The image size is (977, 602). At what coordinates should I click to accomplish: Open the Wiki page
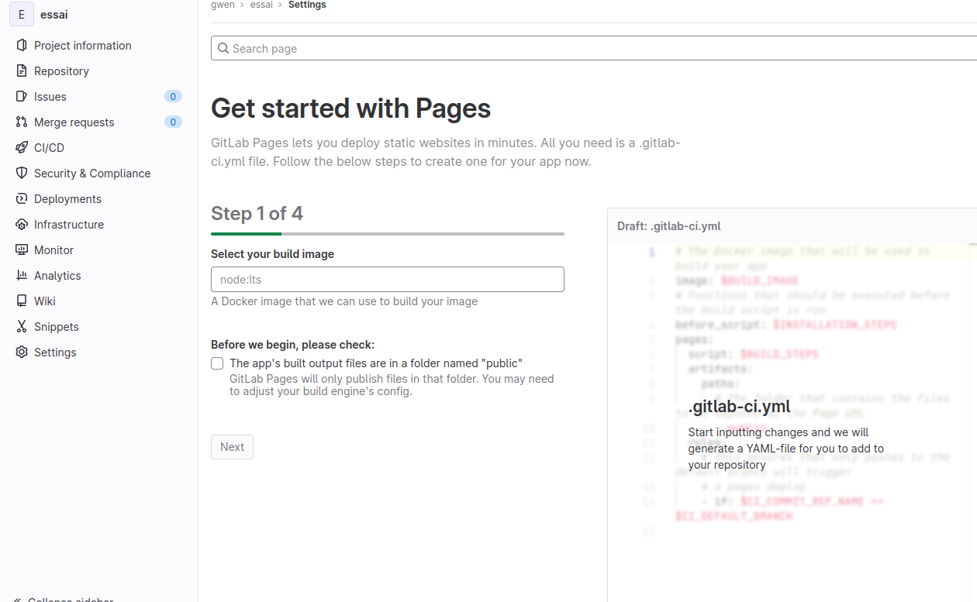pyautogui.click(x=44, y=301)
